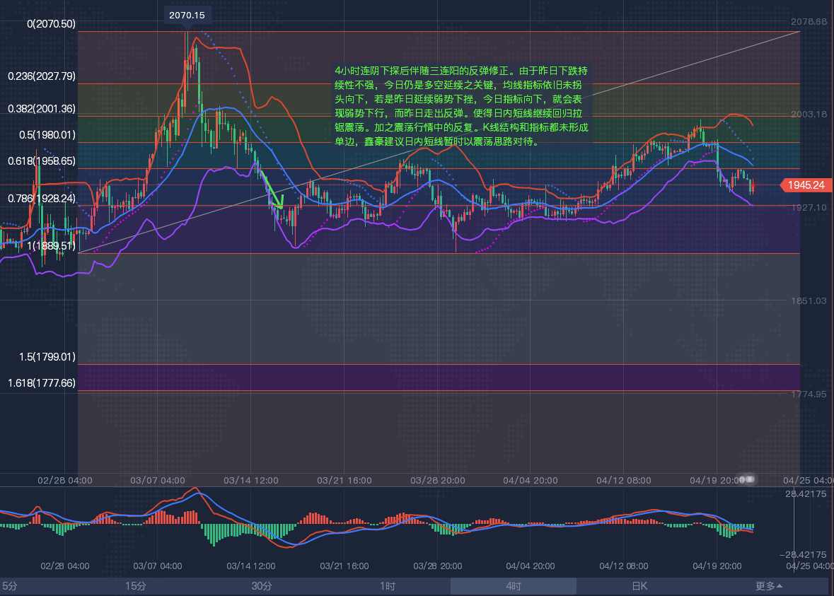Select the 15分 chart interval
The height and width of the screenshot is (596, 834).
pyautogui.click(x=136, y=586)
